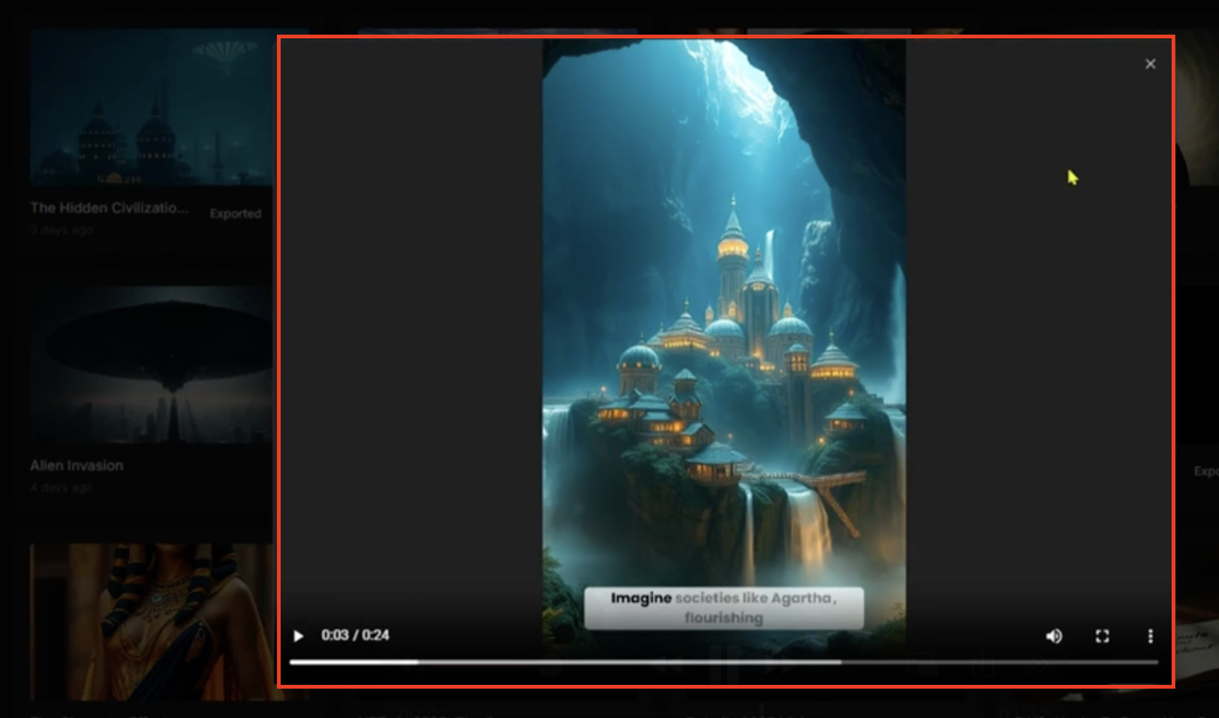Click the 4 days ago timestamp
The height and width of the screenshot is (718, 1219).
click(x=61, y=487)
